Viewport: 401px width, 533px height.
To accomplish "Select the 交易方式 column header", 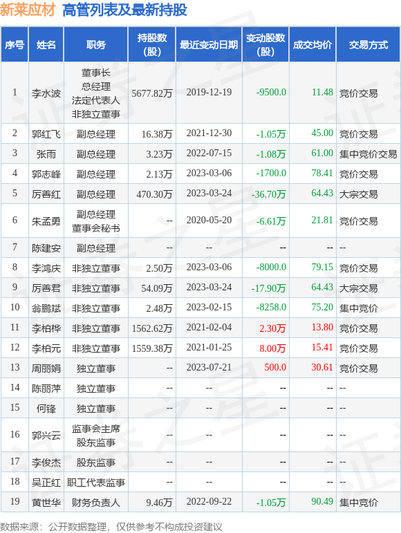I will [x=369, y=44].
